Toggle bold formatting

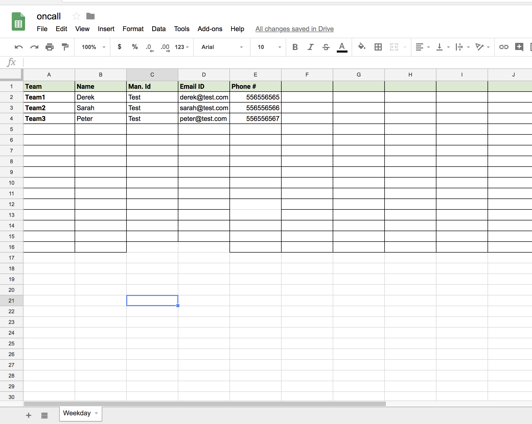point(295,47)
